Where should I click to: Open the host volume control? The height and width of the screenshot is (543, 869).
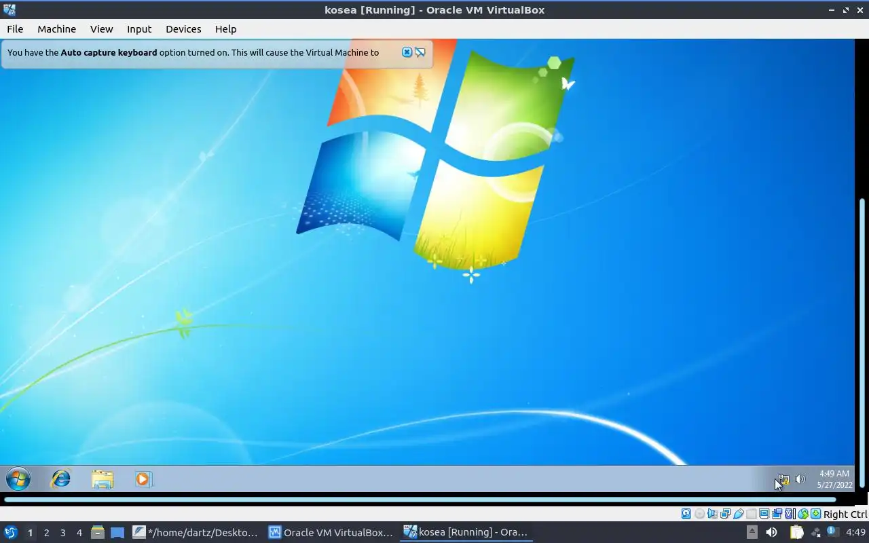771,532
